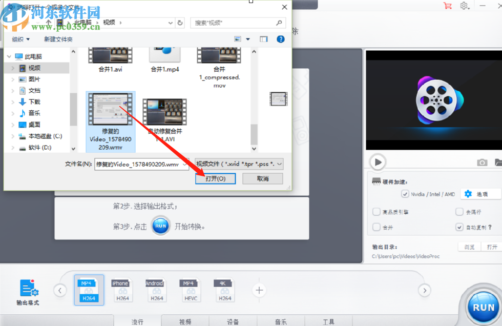Switch to the 音乐 tab
Screen dimensions: 502x326
tap(281, 321)
